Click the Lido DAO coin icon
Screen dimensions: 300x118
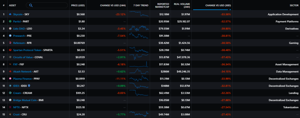10,29
